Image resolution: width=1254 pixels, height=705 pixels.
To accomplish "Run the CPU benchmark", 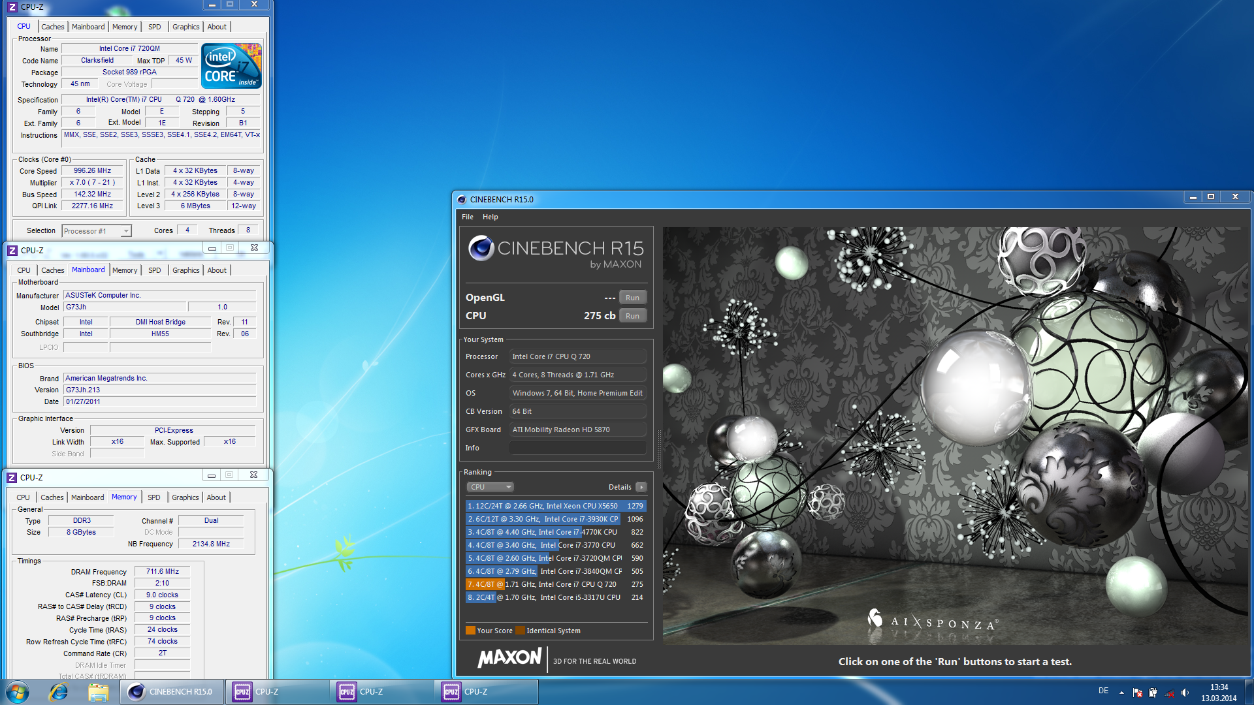I will point(632,316).
